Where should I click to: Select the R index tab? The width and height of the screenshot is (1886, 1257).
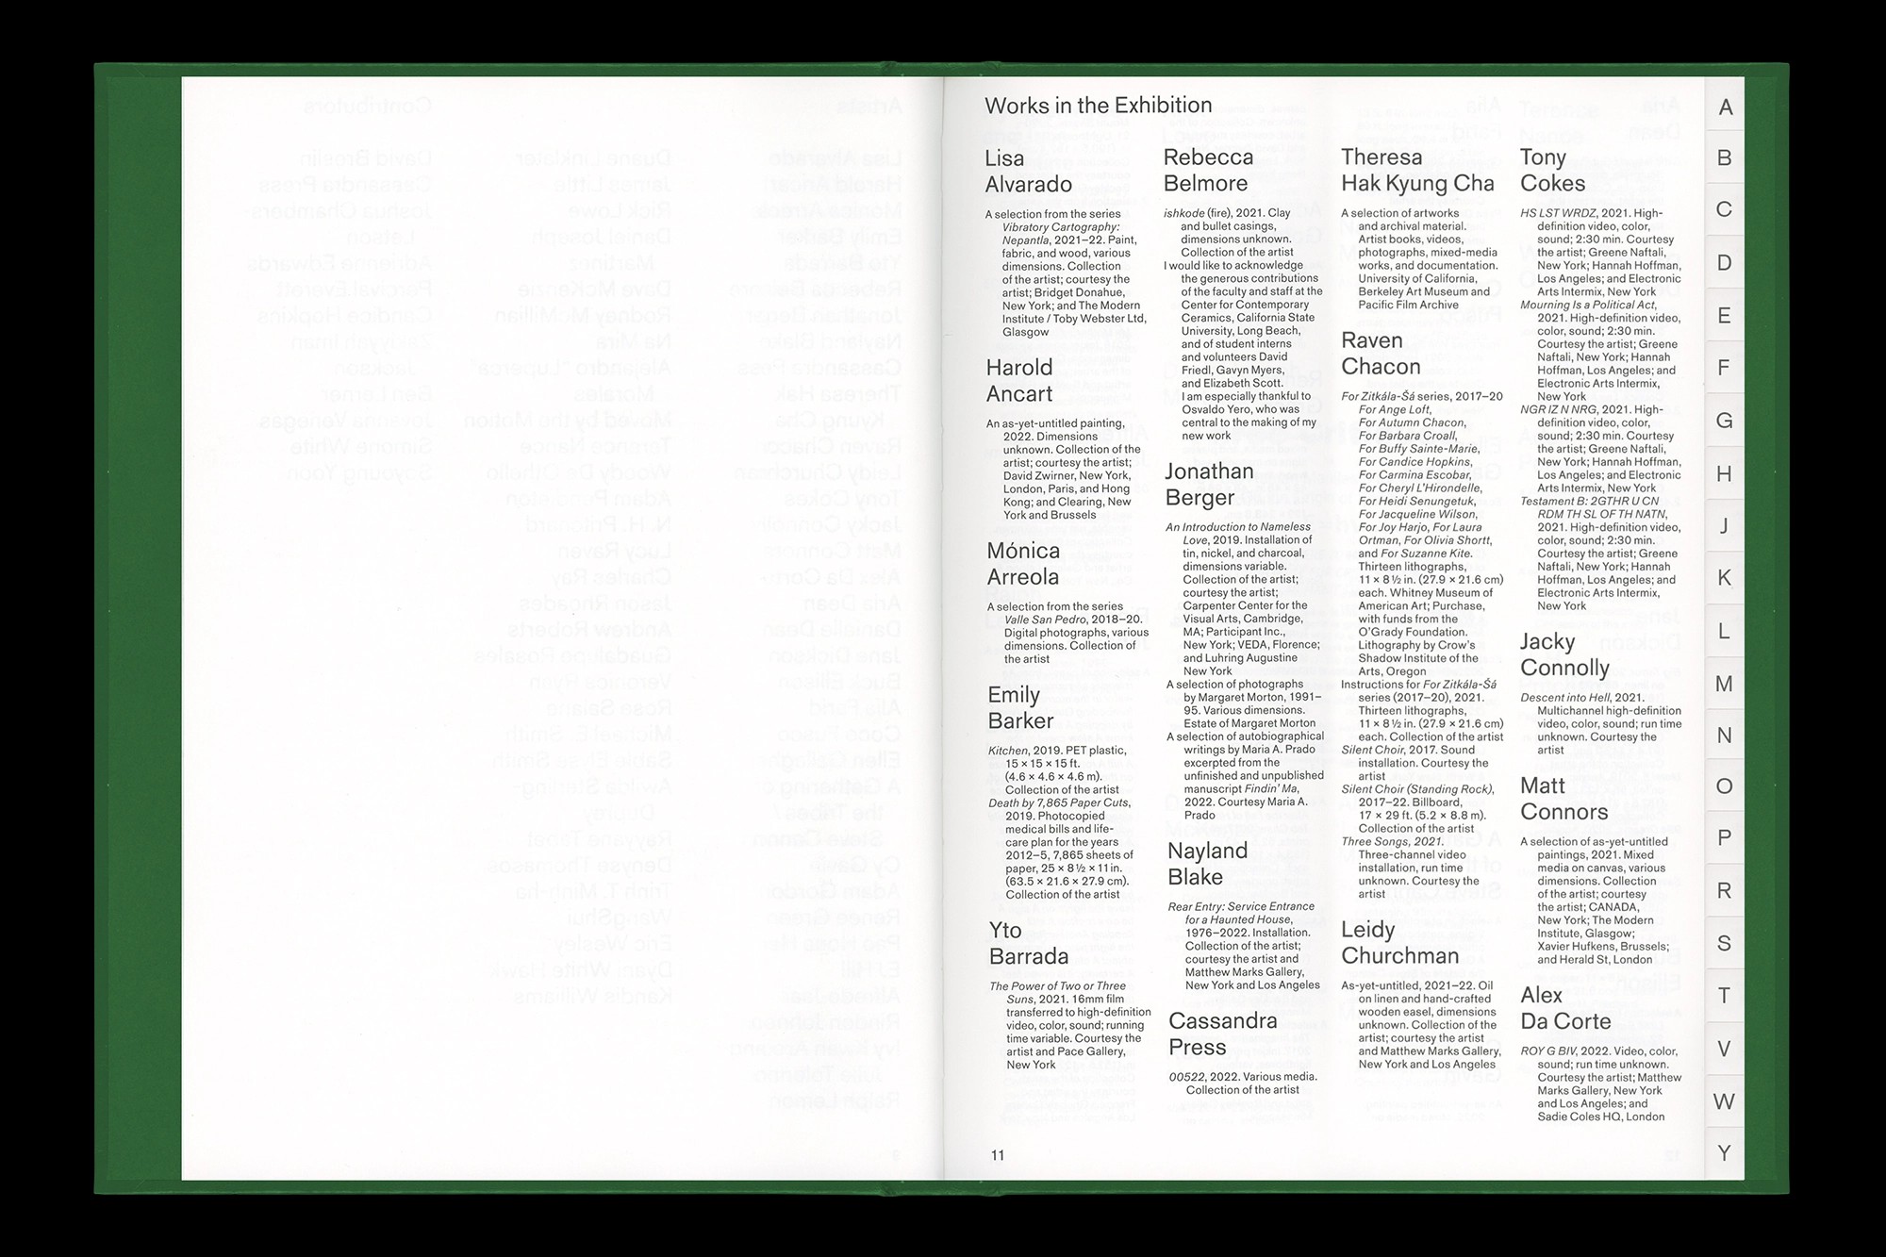(x=1725, y=890)
